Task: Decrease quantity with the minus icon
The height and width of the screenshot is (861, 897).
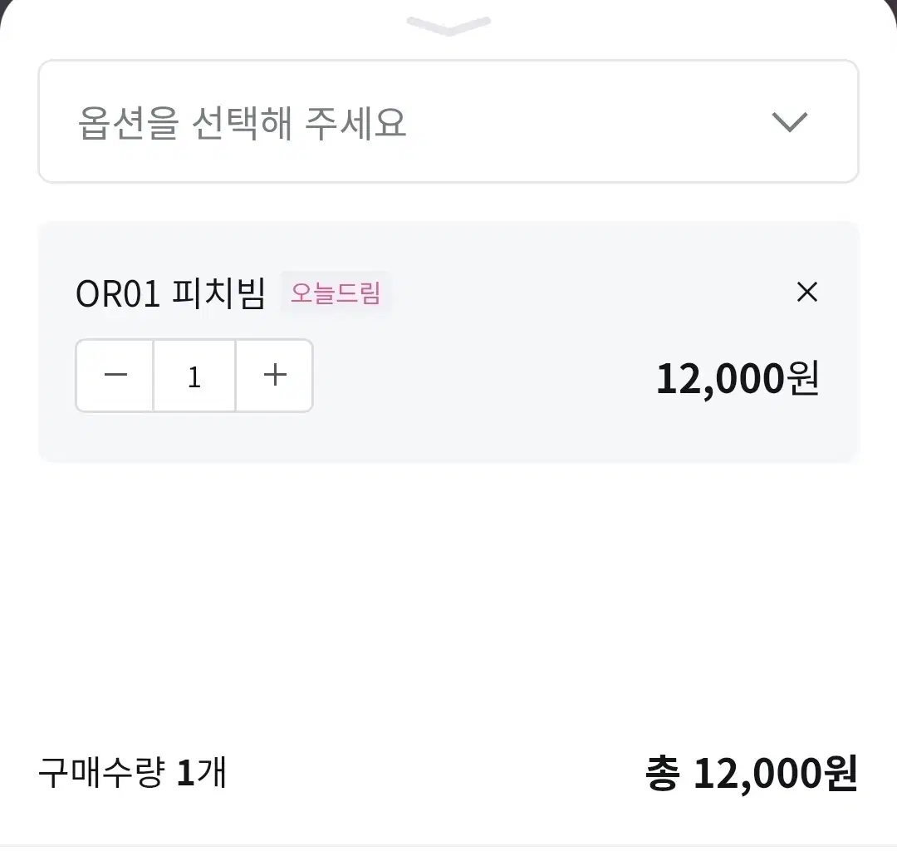Action: click(x=115, y=376)
